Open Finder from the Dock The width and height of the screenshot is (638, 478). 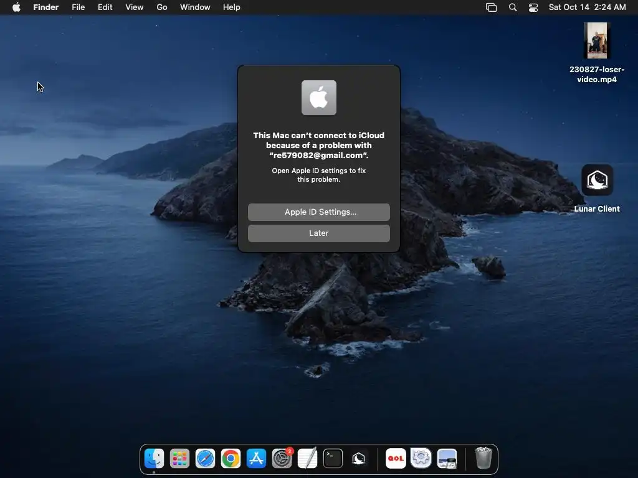[155, 459]
